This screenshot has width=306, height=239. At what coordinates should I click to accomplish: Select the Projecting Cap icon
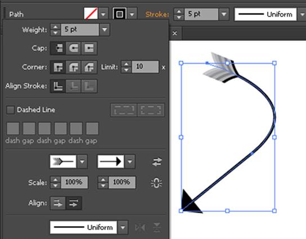(89, 48)
